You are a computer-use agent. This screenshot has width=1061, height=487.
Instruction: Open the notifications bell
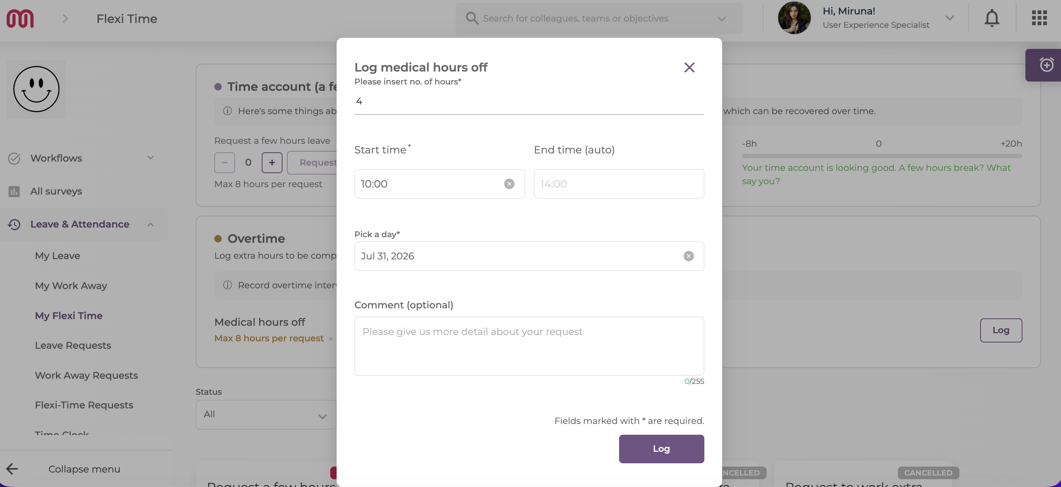pos(992,18)
